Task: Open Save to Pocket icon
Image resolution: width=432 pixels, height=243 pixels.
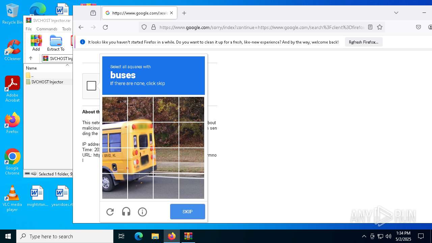Action: click(x=418, y=27)
